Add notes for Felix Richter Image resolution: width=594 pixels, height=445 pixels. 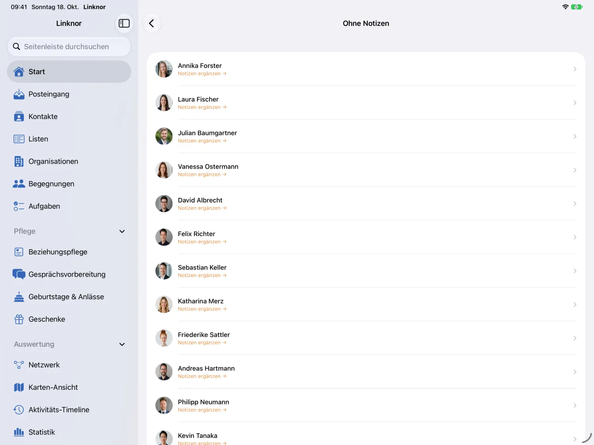202,242
